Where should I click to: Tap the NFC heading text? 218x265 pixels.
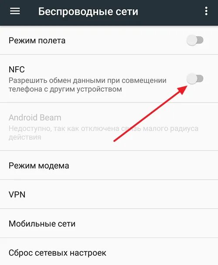pyautogui.click(x=17, y=69)
